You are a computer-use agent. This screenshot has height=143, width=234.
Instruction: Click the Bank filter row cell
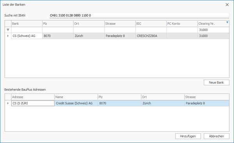tap(27, 30)
